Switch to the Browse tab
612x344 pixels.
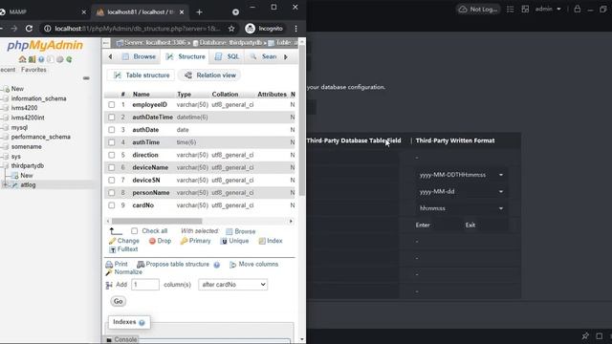(x=139, y=56)
